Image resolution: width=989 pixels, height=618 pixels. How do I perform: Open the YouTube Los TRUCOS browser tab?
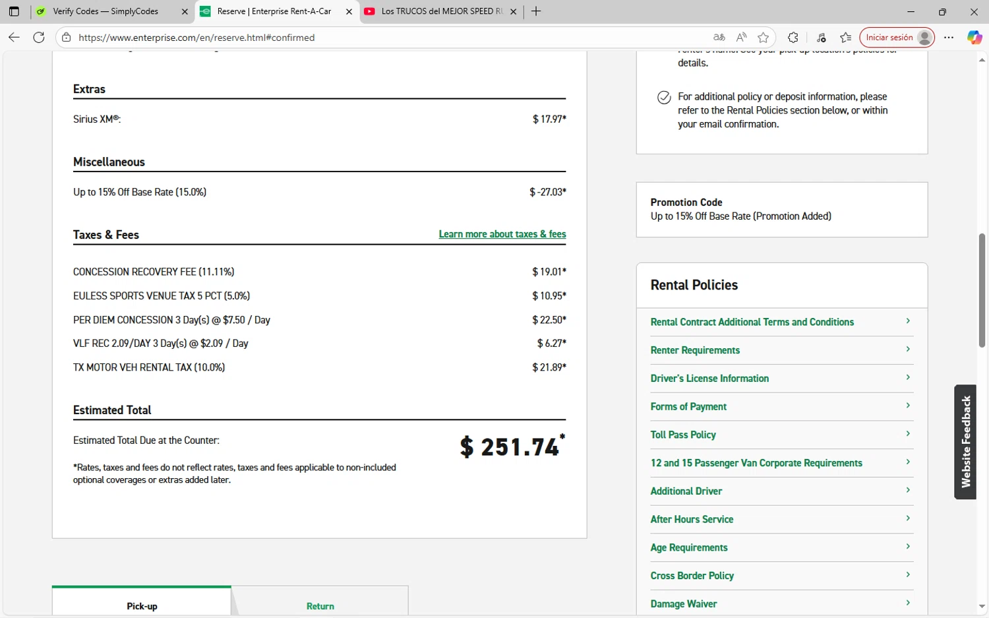click(436, 11)
